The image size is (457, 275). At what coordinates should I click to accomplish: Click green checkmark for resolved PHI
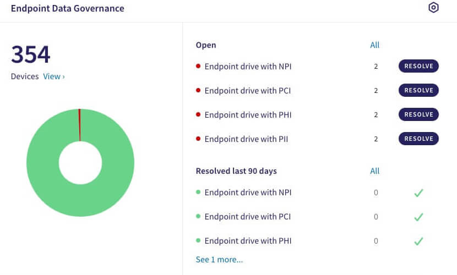tap(418, 241)
